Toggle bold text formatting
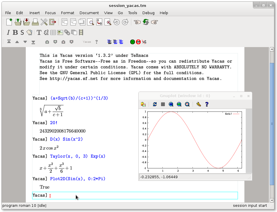This screenshot has width=277, height=212. pos(15,32)
